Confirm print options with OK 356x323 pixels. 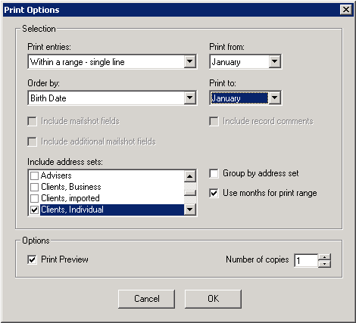tap(213, 299)
